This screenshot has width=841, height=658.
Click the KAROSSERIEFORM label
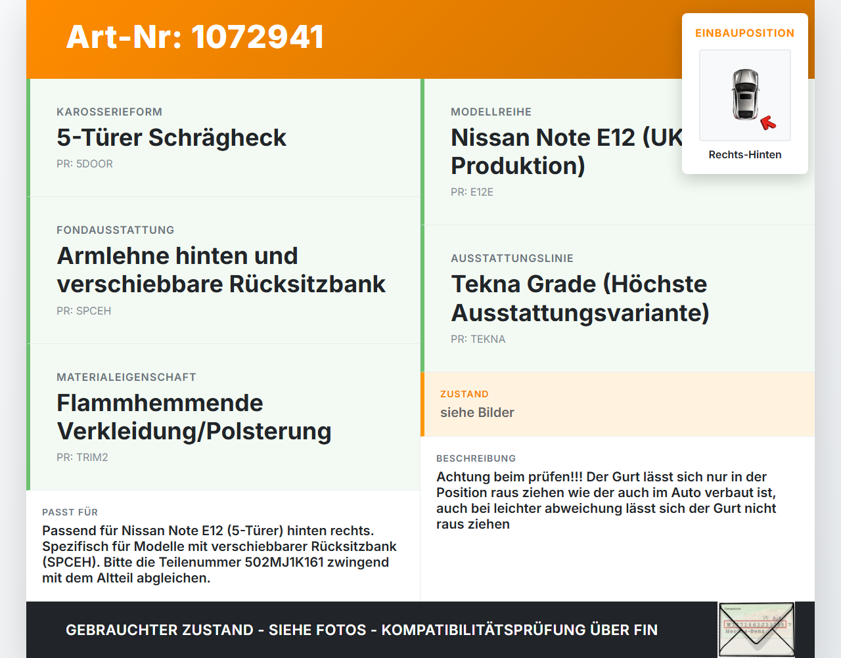pyautogui.click(x=109, y=112)
